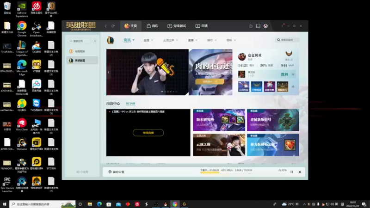Click the rank emblem badge on profile card
The height and width of the screenshot is (208, 370).
(x=289, y=55)
